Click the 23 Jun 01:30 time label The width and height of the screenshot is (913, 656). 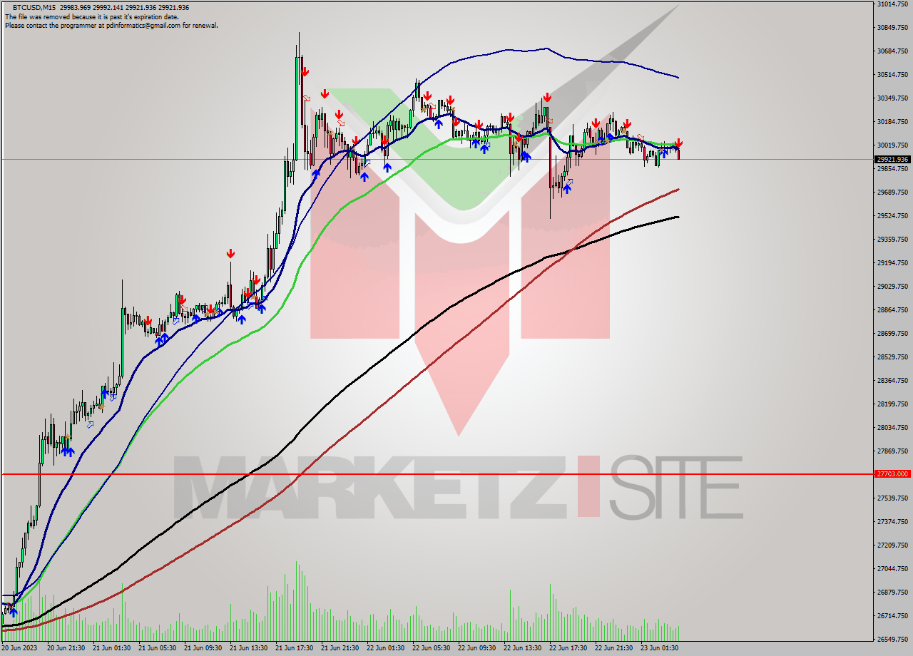coord(659,648)
